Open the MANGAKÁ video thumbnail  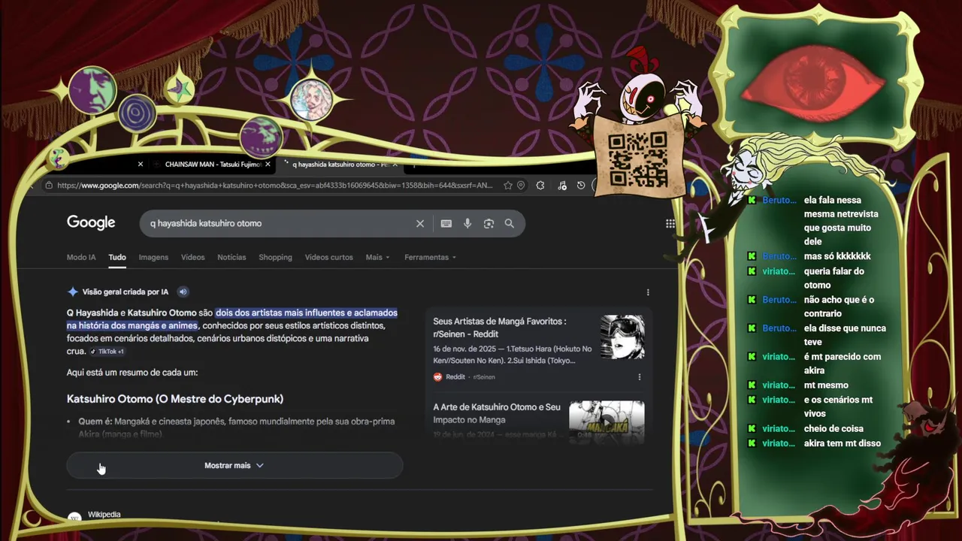[x=607, y=422]
